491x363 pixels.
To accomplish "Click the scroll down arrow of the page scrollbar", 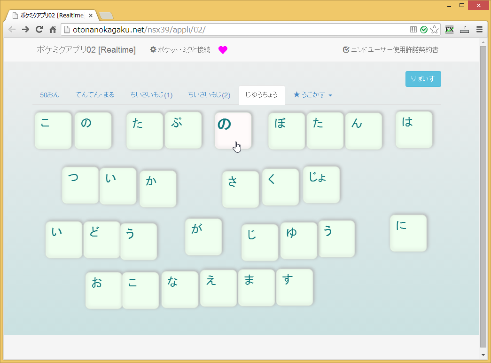I will pyautogui.click(x=483, y=355).
